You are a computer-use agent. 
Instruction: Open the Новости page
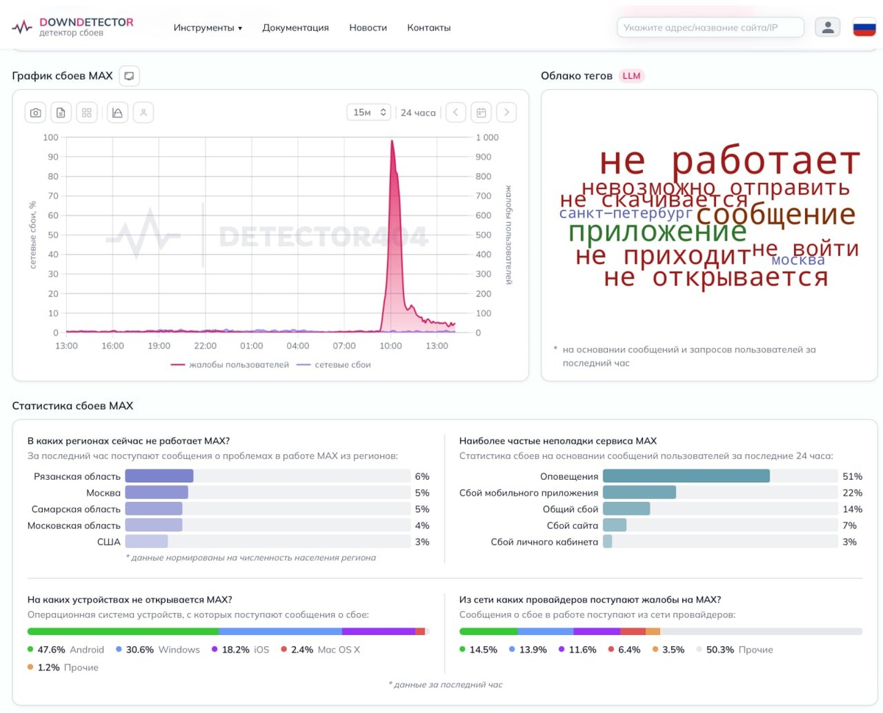coord(368,28)
